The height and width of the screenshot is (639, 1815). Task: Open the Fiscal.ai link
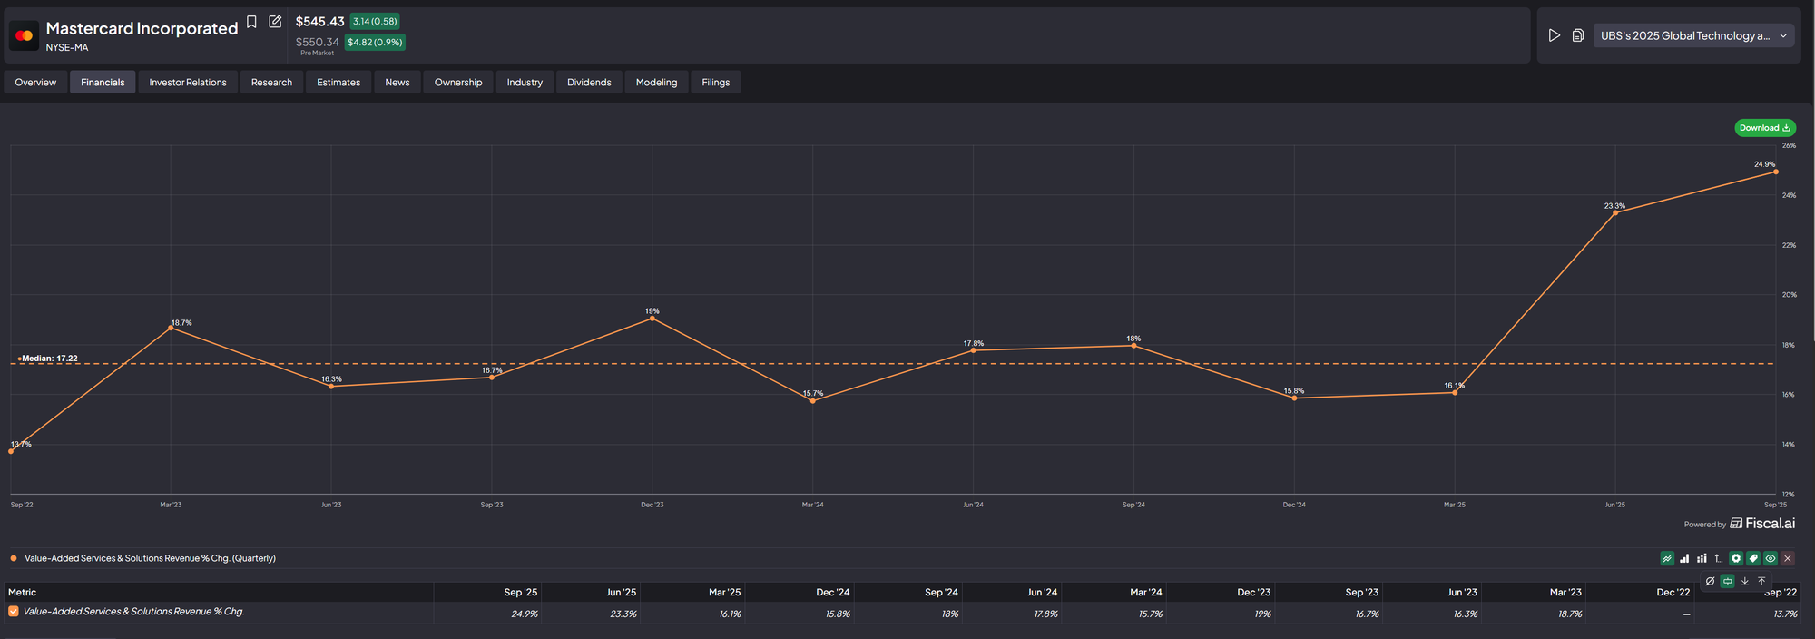pyautogui.click(x=1762, y=524)
